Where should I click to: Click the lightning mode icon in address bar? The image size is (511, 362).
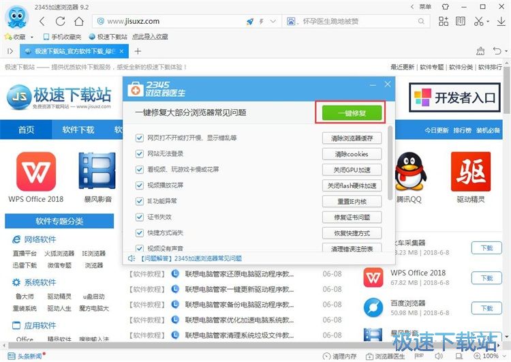(262, 22)
